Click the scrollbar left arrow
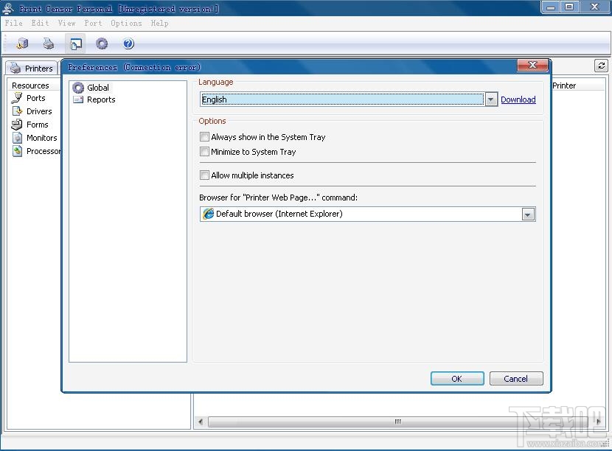This screenshot has width=612, height=451. 201,422
